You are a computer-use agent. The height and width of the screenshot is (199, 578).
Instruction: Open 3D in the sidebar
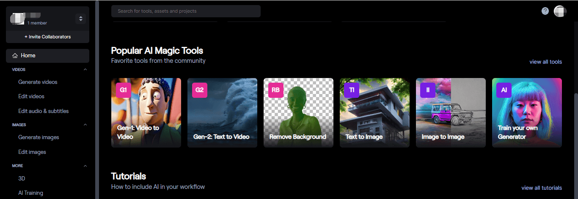(22, 179)
